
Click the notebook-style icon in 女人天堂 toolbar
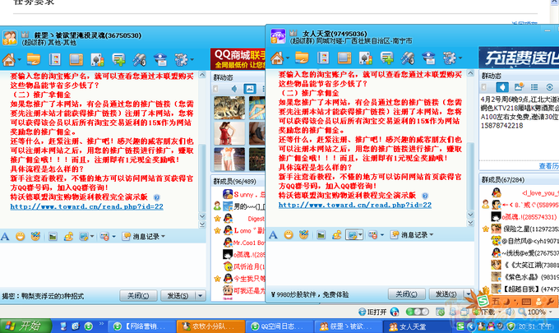pyautogui.click(x=323, y=58)
